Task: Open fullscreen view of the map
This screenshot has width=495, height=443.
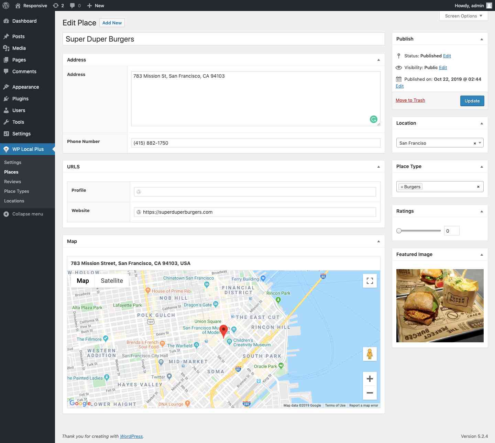Action: 370,281
